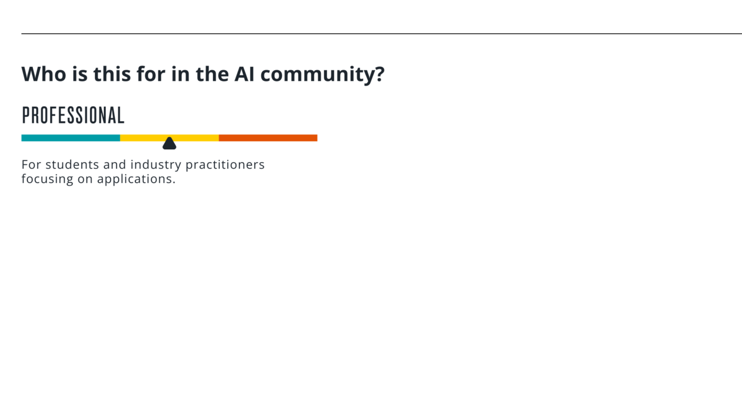
Task: Click the word 'community?' in the heading
Action: click(x=323, y=74)
